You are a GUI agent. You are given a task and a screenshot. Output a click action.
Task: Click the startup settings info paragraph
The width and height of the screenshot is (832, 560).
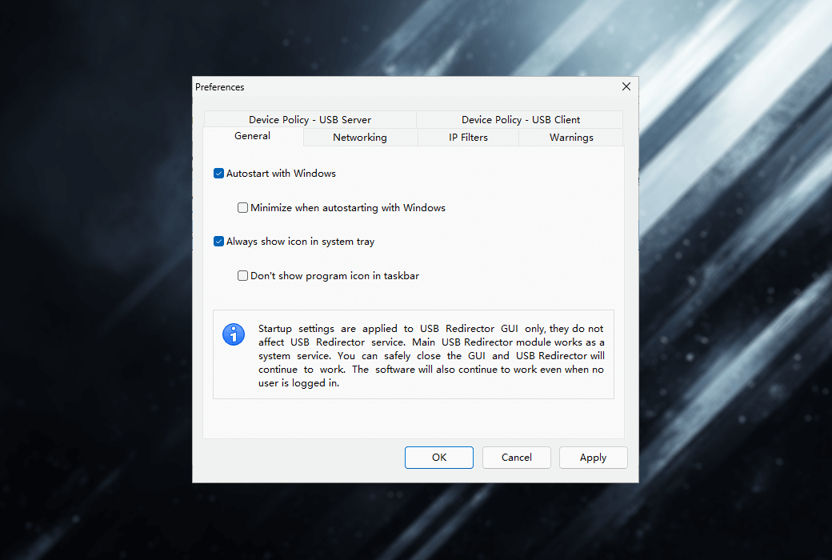click(430, 355)
